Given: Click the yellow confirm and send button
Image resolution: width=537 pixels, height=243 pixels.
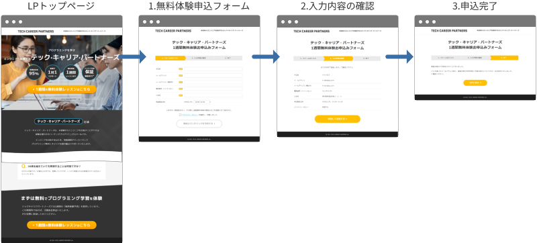Looking at the screenshot, I should [338, 119].
